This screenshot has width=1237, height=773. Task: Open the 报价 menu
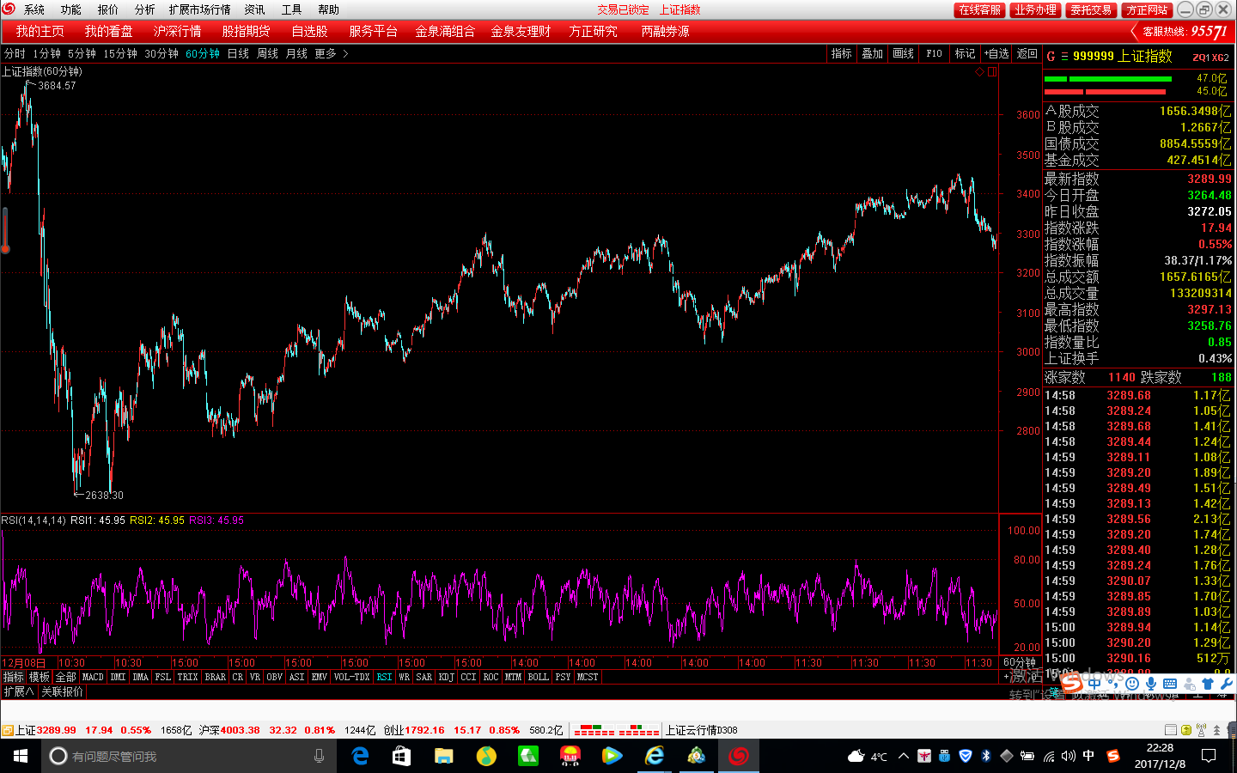coord(108,9)
